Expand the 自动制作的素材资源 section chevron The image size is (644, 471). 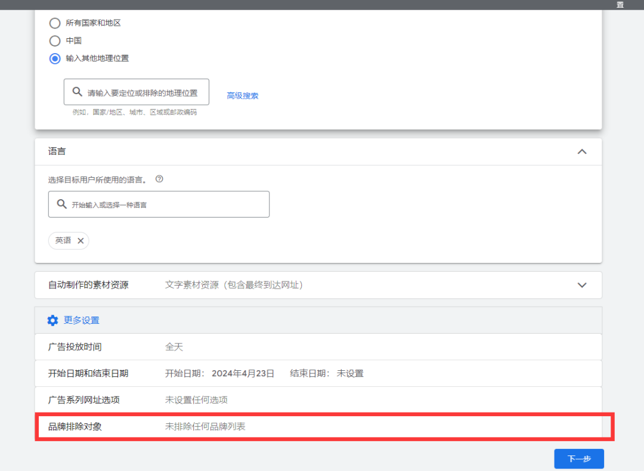581,285
